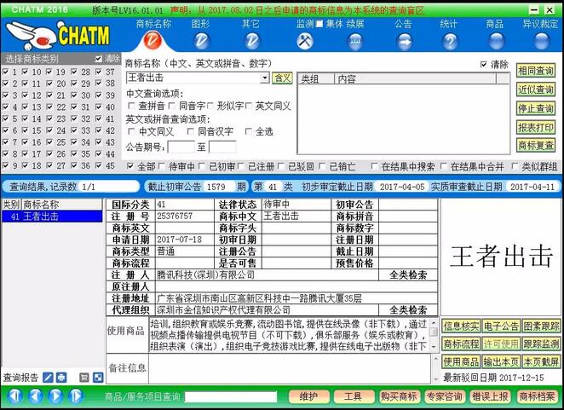The image size is (564, 410).
Task: Select the 商标名称 search icon
Action: point(153,40)
